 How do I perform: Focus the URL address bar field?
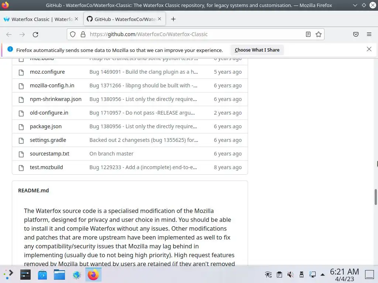point(195,34)
